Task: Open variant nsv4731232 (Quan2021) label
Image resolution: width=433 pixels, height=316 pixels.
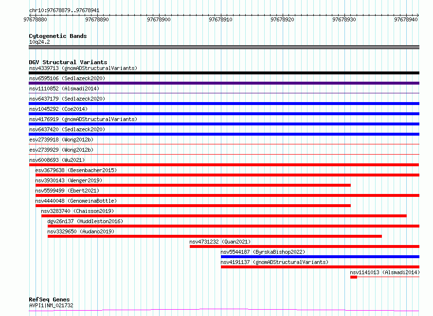Action: point(220,242)
